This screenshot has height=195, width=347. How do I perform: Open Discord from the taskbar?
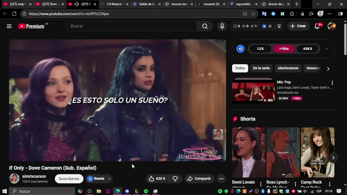127,191
